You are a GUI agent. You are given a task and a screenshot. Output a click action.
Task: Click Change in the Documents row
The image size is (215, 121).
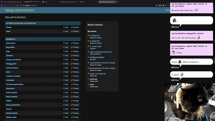click(x=75, y=88)
